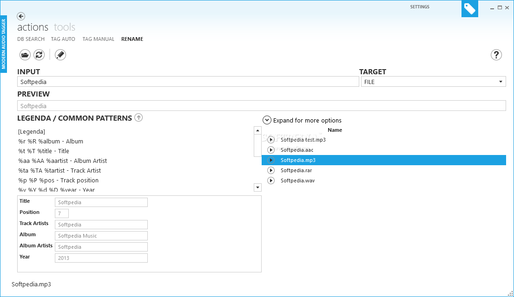This screenshot has width=514, height=297.
Task: Open the tools section
Action: [65, 27]
